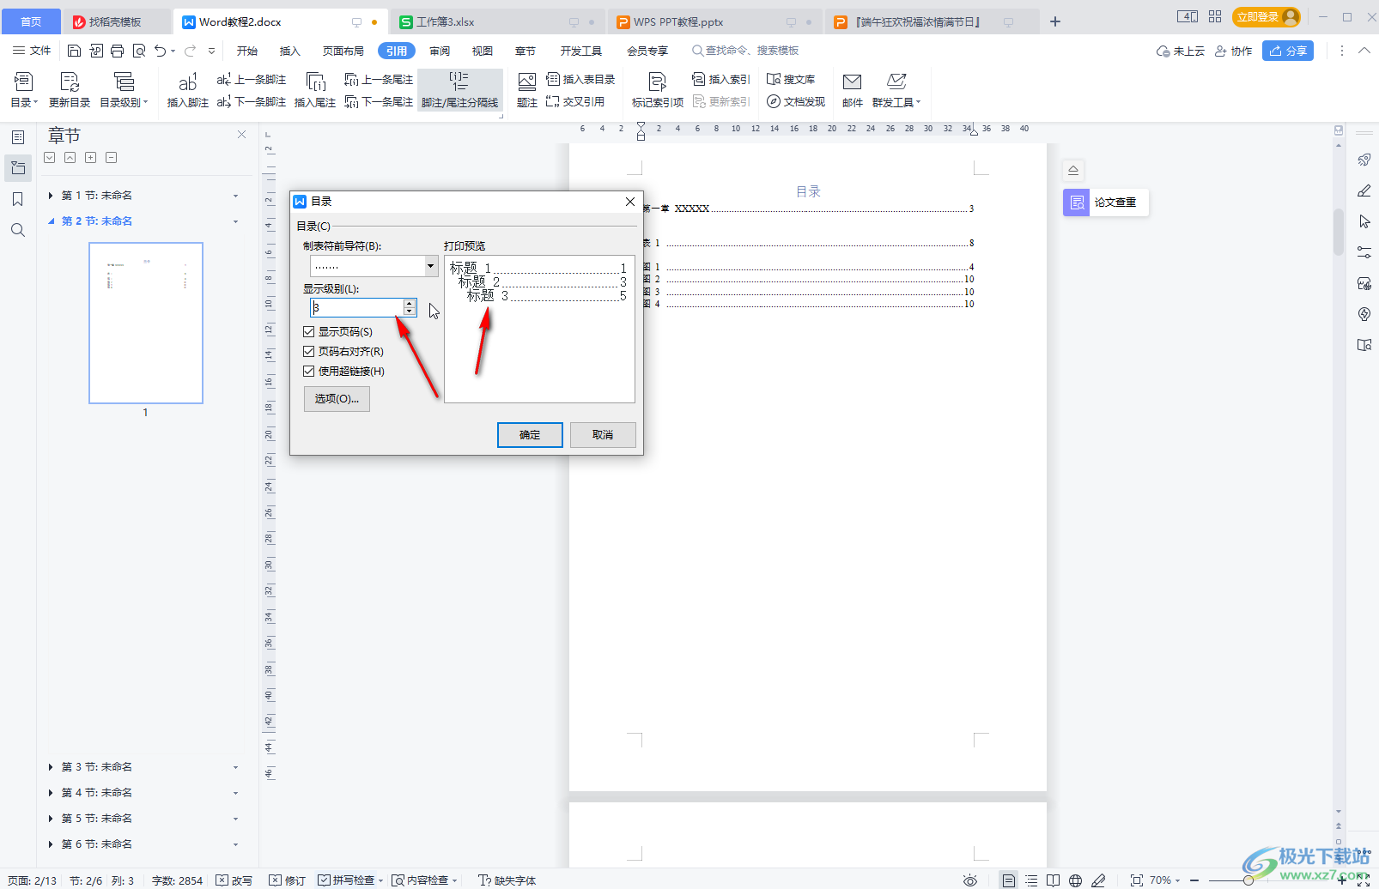Open the 群发工具 dropdown
Image resolution: width=1379 pixels, height=889 pixels.
click(896, 90)
